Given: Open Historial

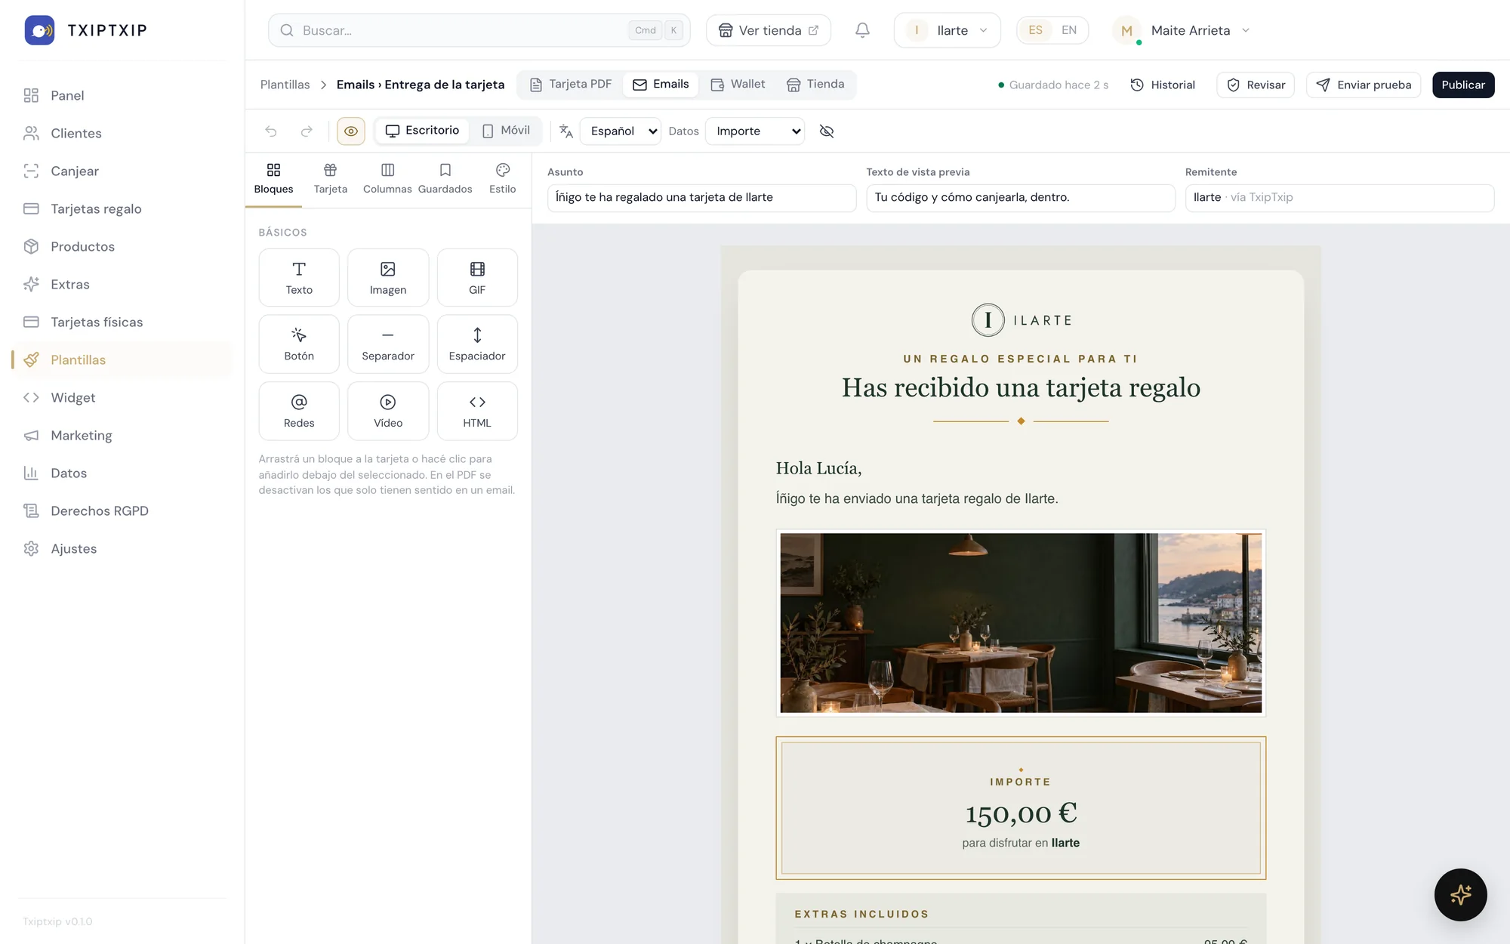Looking at the screenshot, I should [1163, 85].
